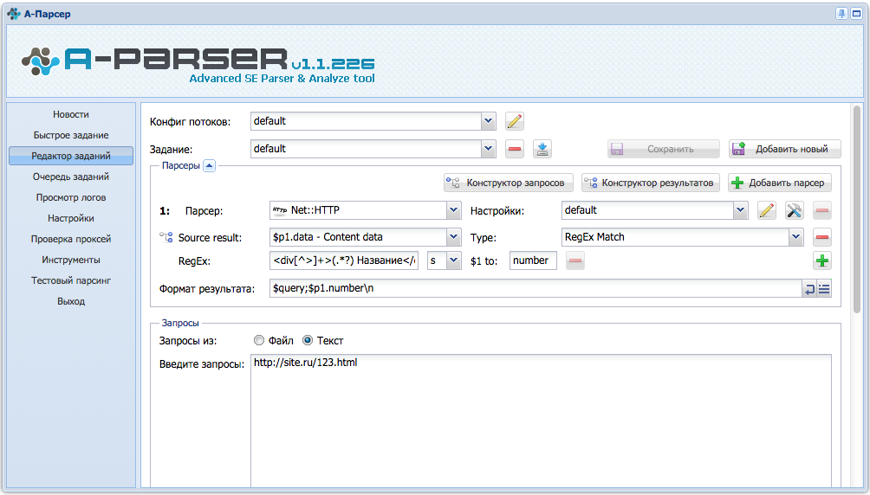Open Парсер Net::HTTP dropdown
The width and height of the screenshot is (870, 495).
click(454, 210)
